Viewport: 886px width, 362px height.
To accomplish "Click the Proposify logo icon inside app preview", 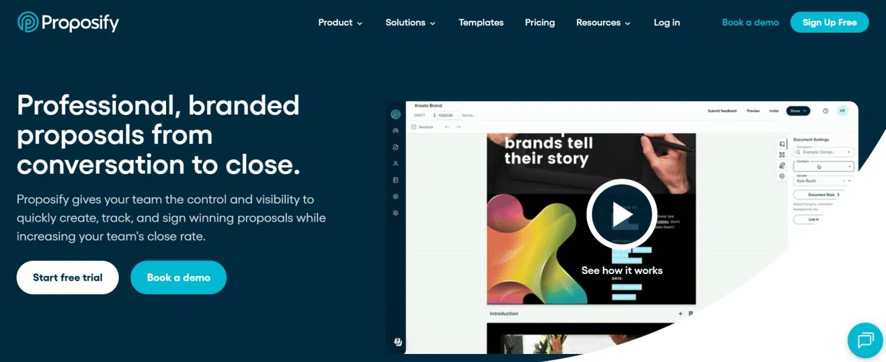I will click(396, 115).
